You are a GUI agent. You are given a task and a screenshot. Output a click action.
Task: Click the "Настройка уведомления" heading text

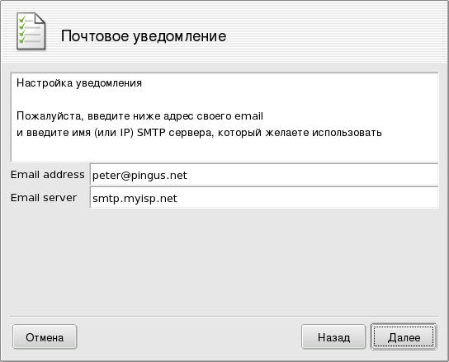[79, 83]
